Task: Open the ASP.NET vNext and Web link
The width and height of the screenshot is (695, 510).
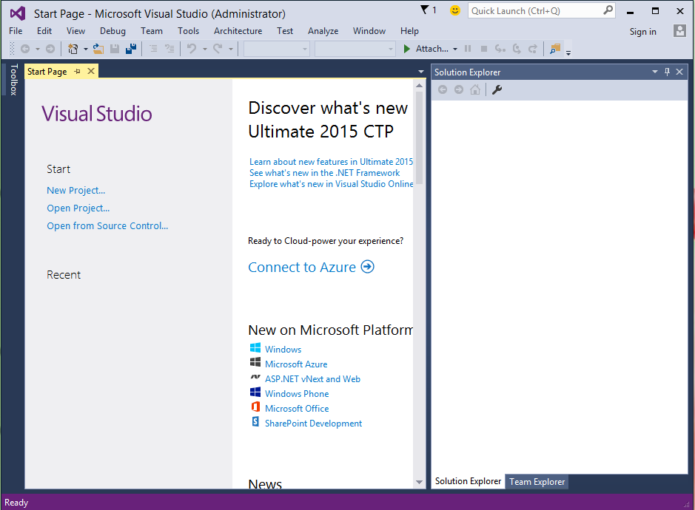Action: click(312, 379)
